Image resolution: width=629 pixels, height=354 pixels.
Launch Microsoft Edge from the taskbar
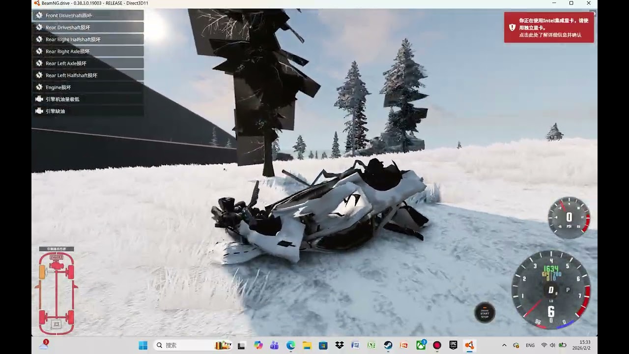290,346
